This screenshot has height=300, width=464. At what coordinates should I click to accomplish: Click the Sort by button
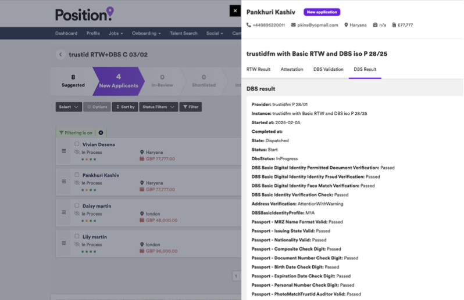[x=124, y=107]
